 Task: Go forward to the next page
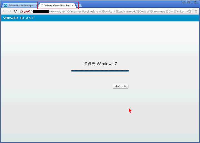coord(10,11)
